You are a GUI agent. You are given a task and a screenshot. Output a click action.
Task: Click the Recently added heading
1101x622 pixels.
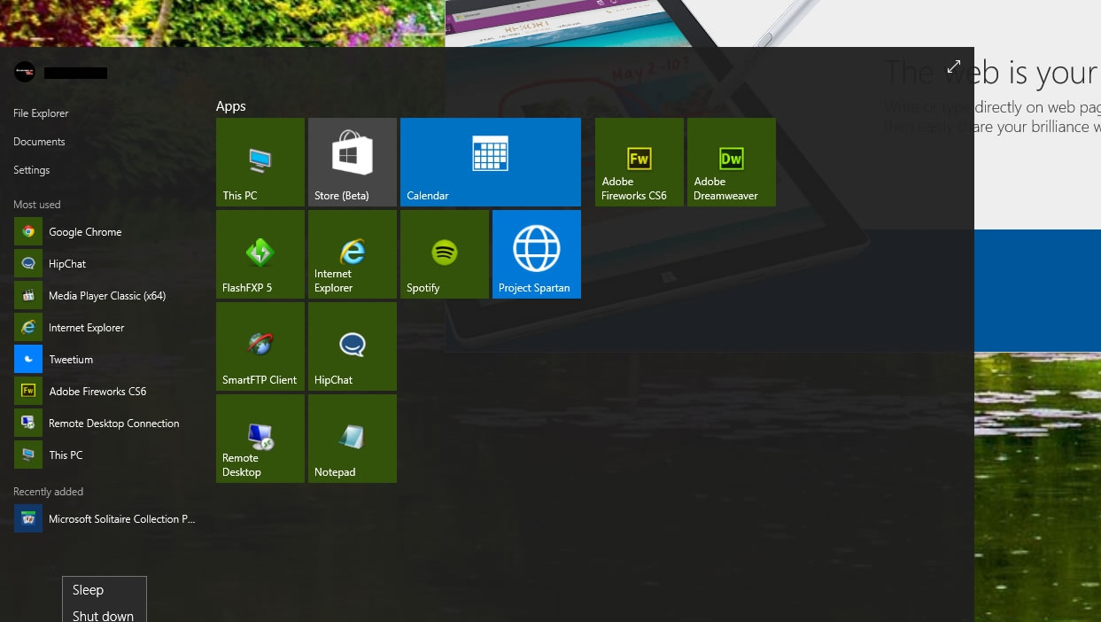pos(49,492)
